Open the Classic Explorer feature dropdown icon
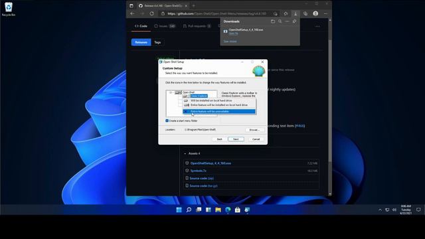425x239 pixels. (186, 96)
